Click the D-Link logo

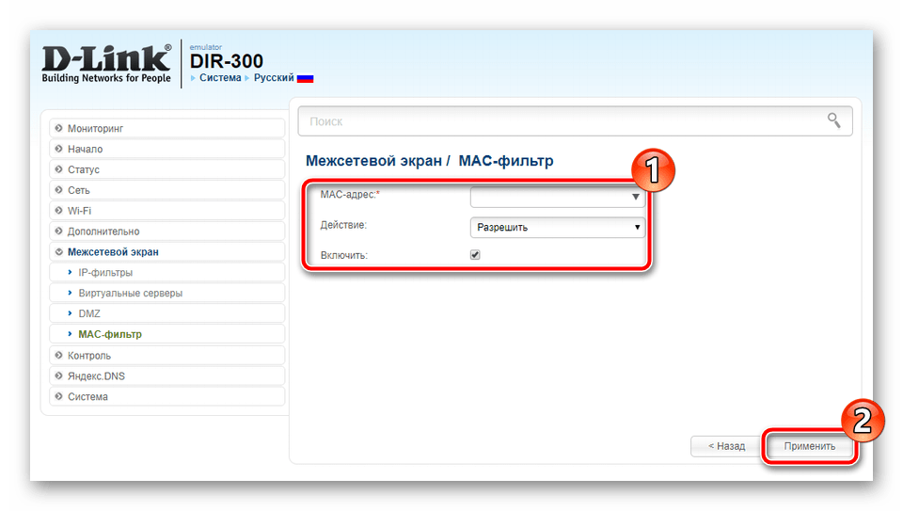106,63
